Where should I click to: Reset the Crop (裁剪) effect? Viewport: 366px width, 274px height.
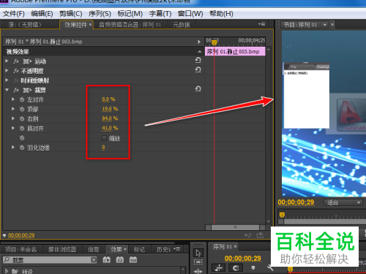[198, 89]
